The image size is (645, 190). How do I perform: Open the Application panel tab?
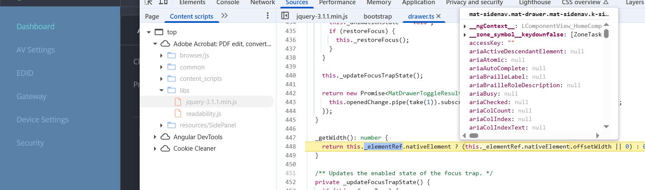419,3
